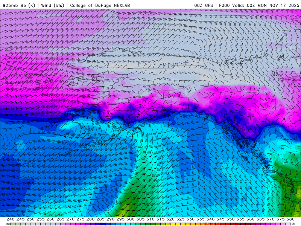
Task: Click the 365 value on the color scale
Action: point(260,219)
